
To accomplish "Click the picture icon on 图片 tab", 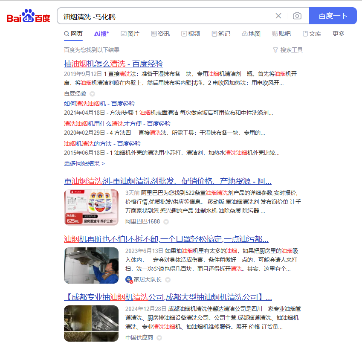I will point(124,34).
